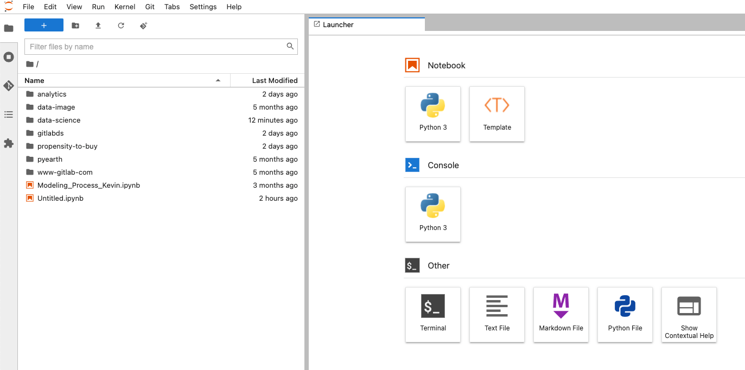Launch a Terminal from Other section
The image size is (745, 370).
[x=433, y=314]
